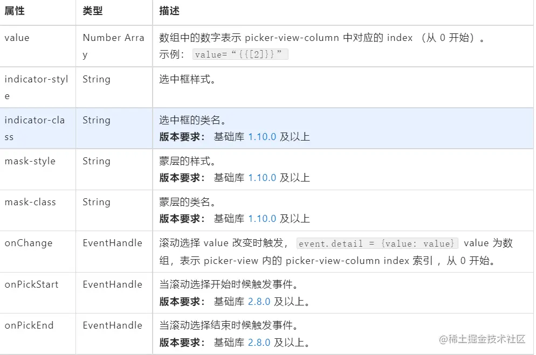Image resolution: width=536 pixels, height=355 pixels.
Task: Open the 1.10.0 link in mask-style row
Action: 262,178
